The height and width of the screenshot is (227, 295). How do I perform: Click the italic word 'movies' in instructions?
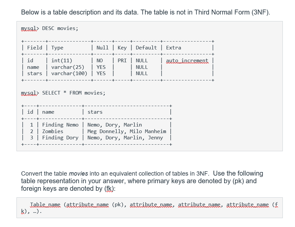(x=78, y=173)
